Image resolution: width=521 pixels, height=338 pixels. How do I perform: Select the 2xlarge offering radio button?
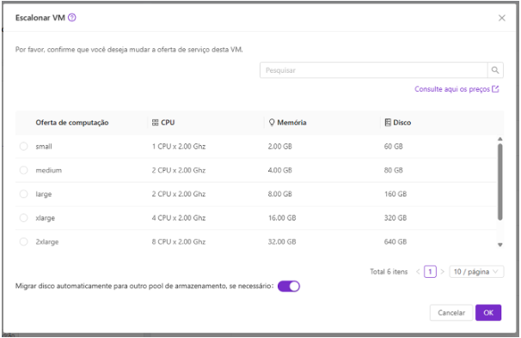tap(23, 242)
